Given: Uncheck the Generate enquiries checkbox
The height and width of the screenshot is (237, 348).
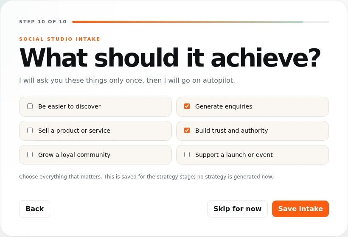Looking at the screenshot, I should point(187,106).
